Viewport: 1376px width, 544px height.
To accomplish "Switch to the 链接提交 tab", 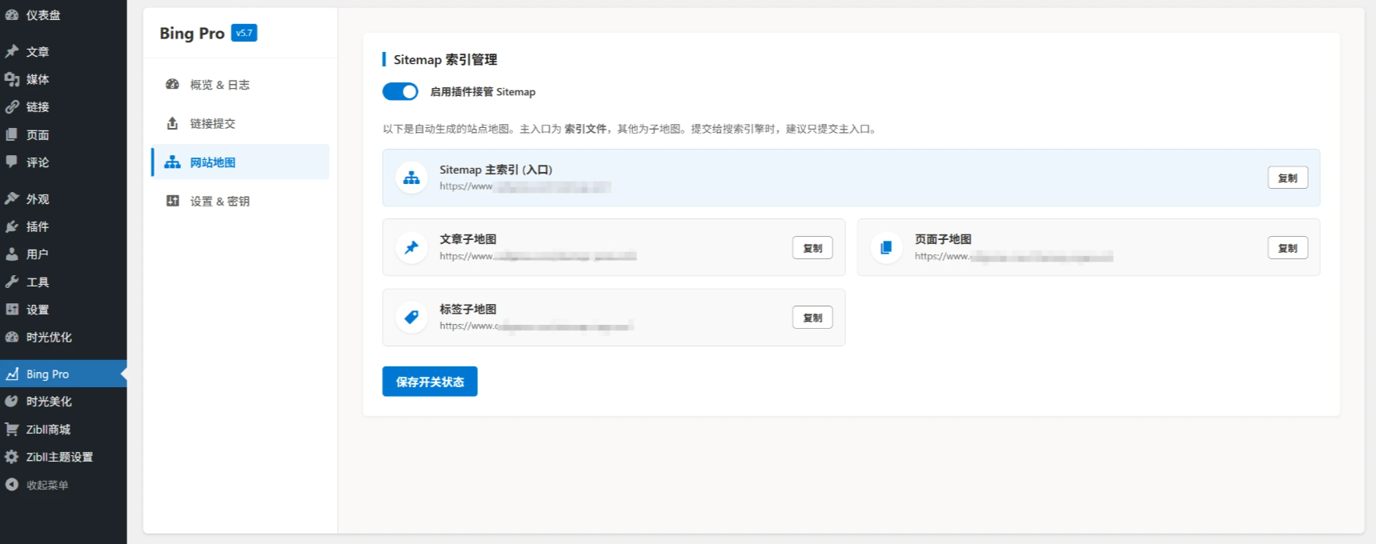I will pyautogui.click(x=212, y=123).
